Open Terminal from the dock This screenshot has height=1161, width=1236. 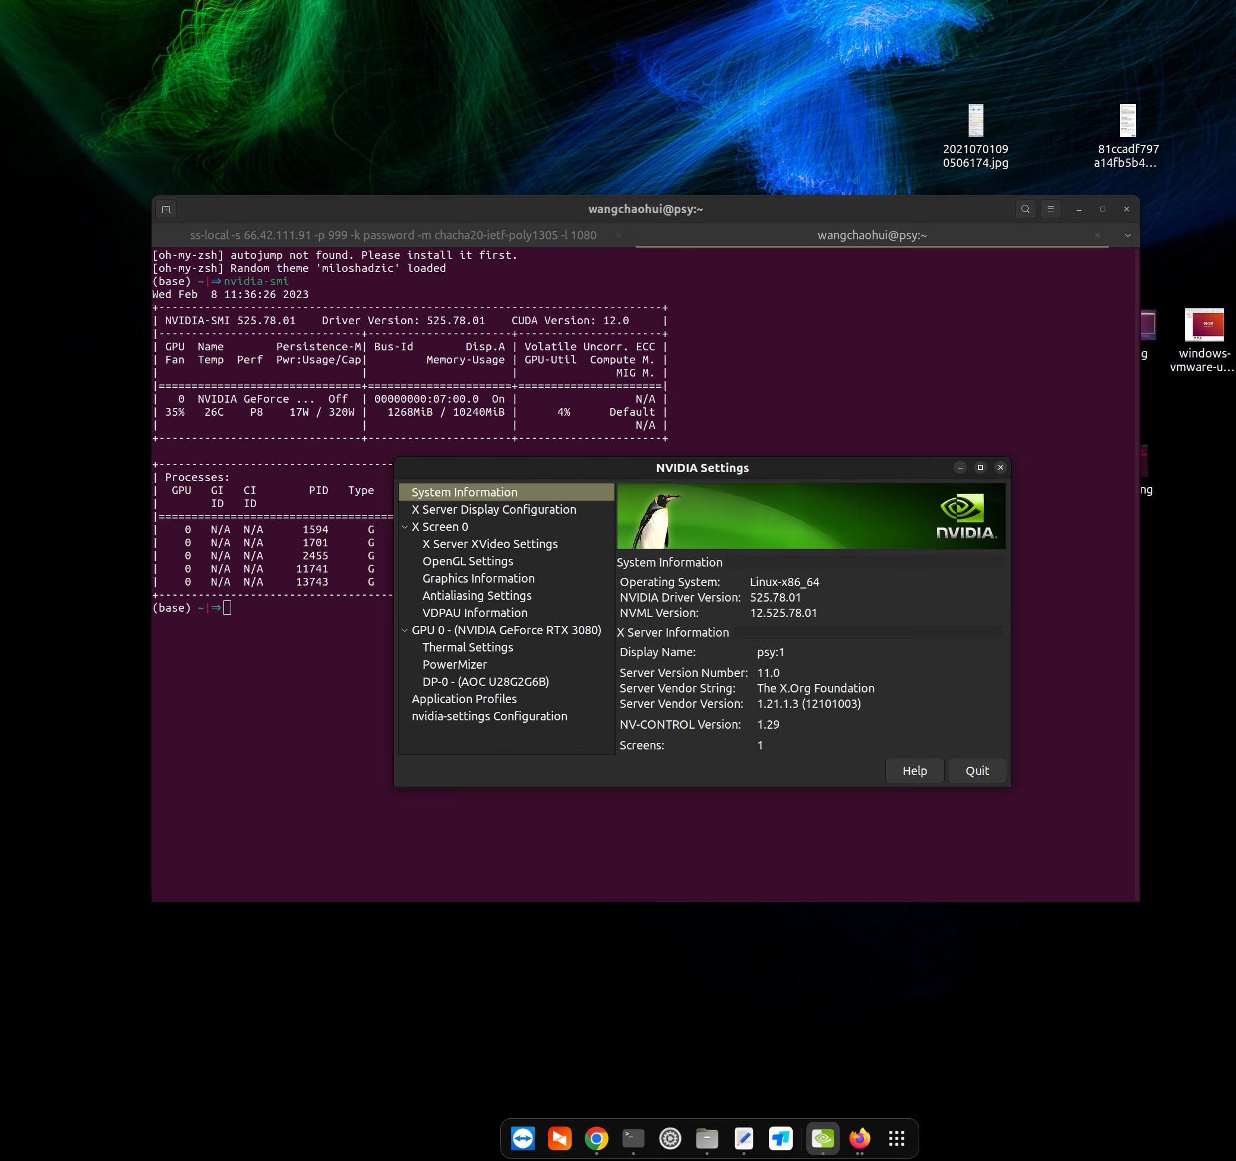[633, 1138]
